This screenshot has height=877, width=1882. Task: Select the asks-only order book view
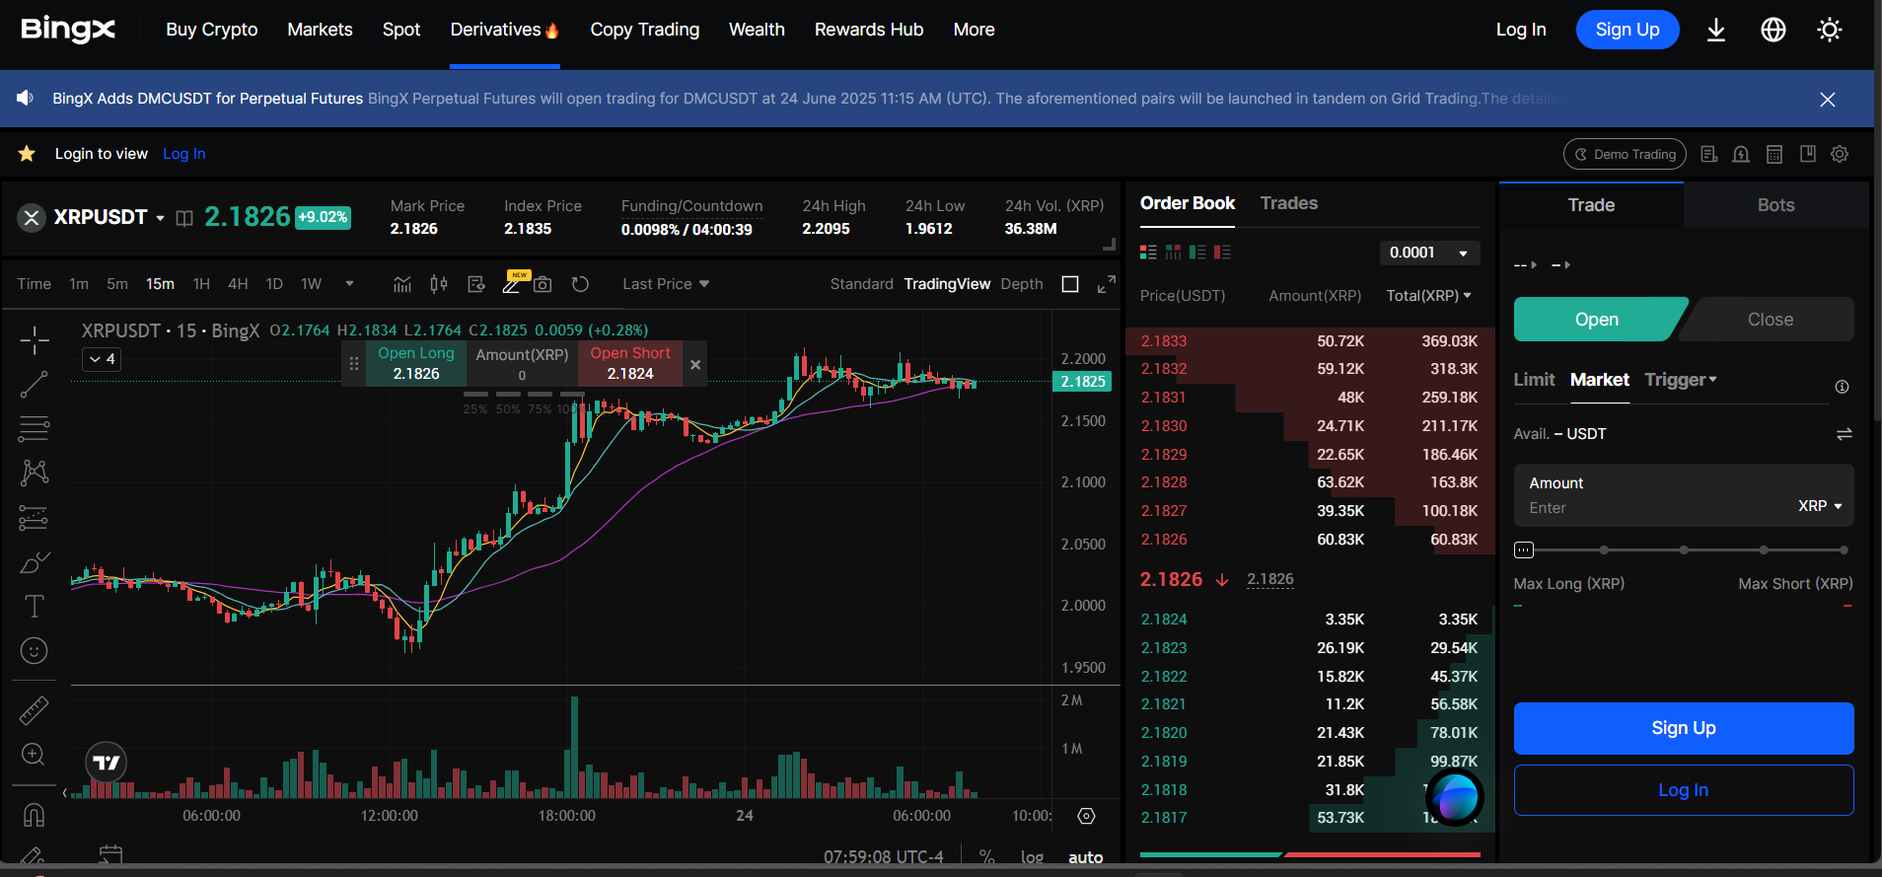point(1223,253)
